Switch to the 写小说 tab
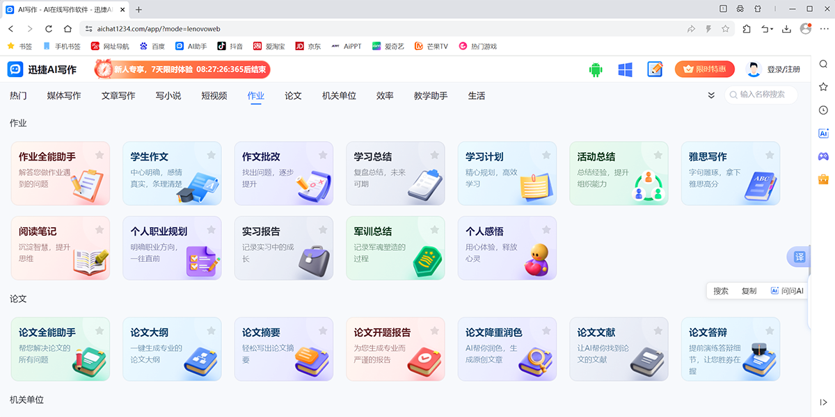 tap(168, 96)
